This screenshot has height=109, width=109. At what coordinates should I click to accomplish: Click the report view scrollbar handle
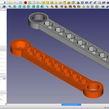coord(6,104)
